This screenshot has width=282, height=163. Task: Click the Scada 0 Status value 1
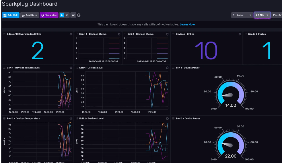[267, 50]
